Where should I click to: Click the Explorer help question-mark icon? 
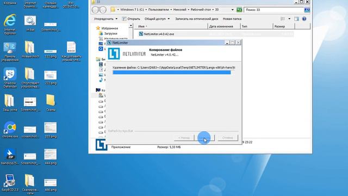pyautogui.click(x=304, y=19)
